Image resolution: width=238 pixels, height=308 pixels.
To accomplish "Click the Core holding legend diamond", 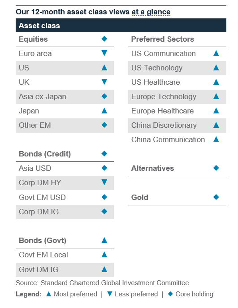I will tap(170, 294).
